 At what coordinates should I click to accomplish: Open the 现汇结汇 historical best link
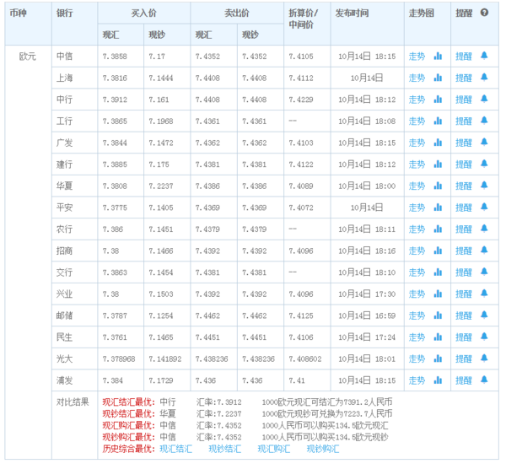coord(176,449)
